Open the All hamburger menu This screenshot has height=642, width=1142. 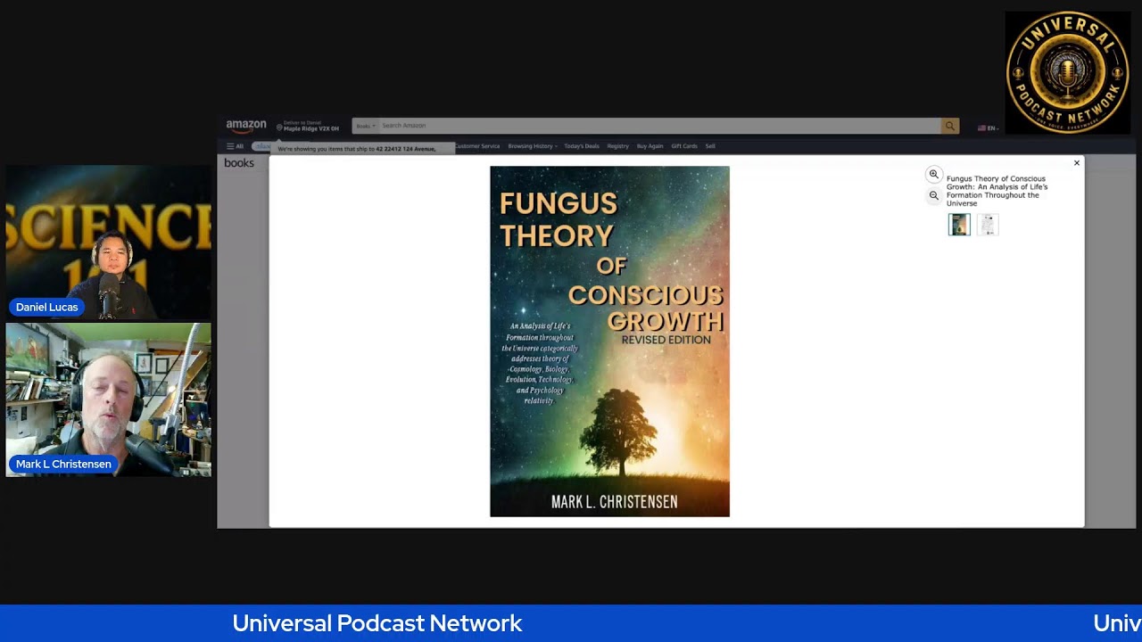pos(235,146)
